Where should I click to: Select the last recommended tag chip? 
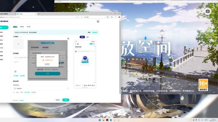34,92
